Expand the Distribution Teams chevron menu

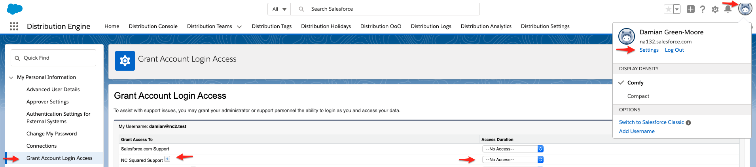[239, 27]
